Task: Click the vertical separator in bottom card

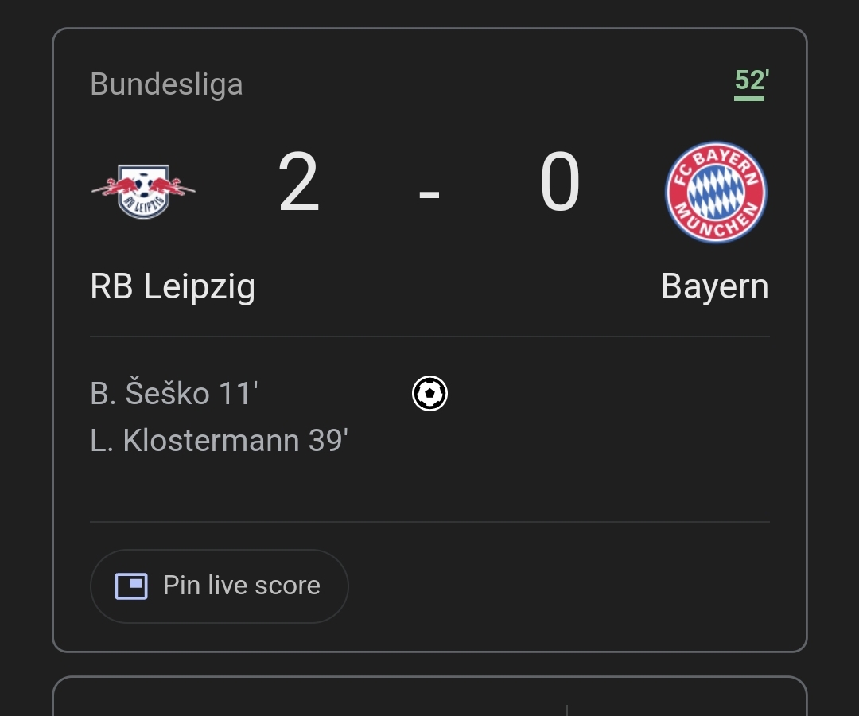Action: click(x=566, y=710)
